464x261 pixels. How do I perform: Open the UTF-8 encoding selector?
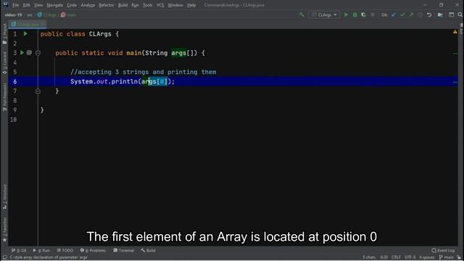click(410, 257)
